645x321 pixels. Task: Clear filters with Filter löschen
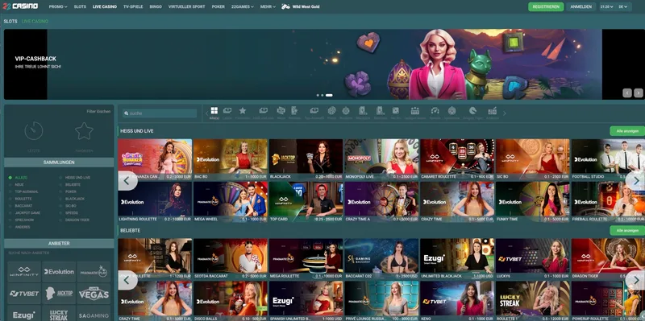click(x=98, y=111)
